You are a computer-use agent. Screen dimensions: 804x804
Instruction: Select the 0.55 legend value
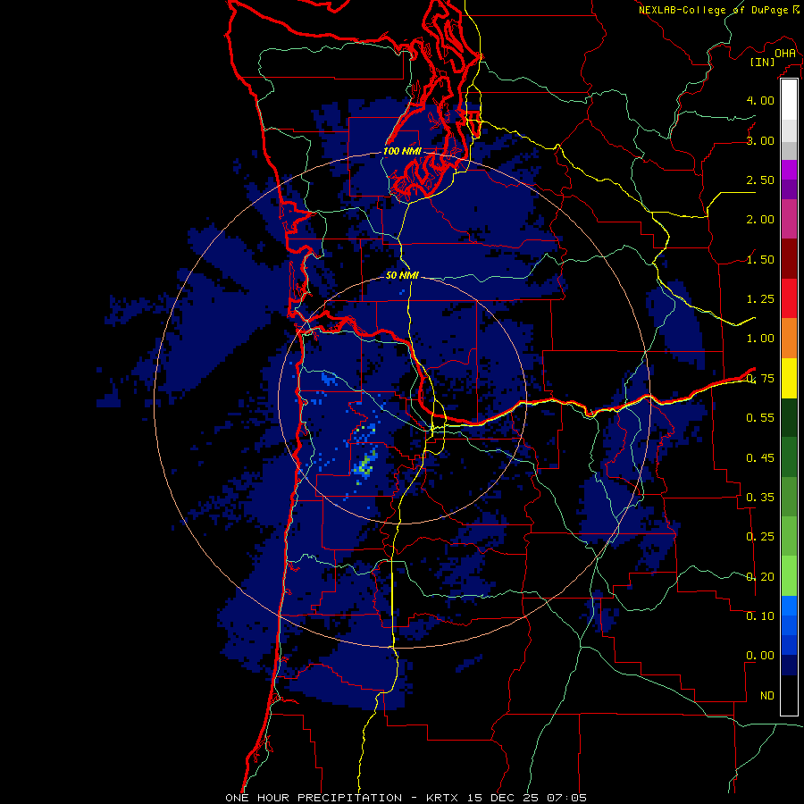pyautogui.click(x=760, y=418)
